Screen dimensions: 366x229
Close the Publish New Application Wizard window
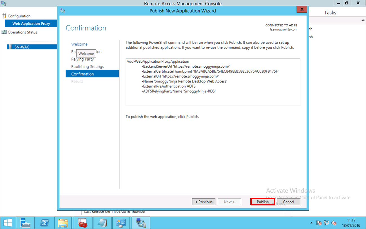tap(302, 10)
